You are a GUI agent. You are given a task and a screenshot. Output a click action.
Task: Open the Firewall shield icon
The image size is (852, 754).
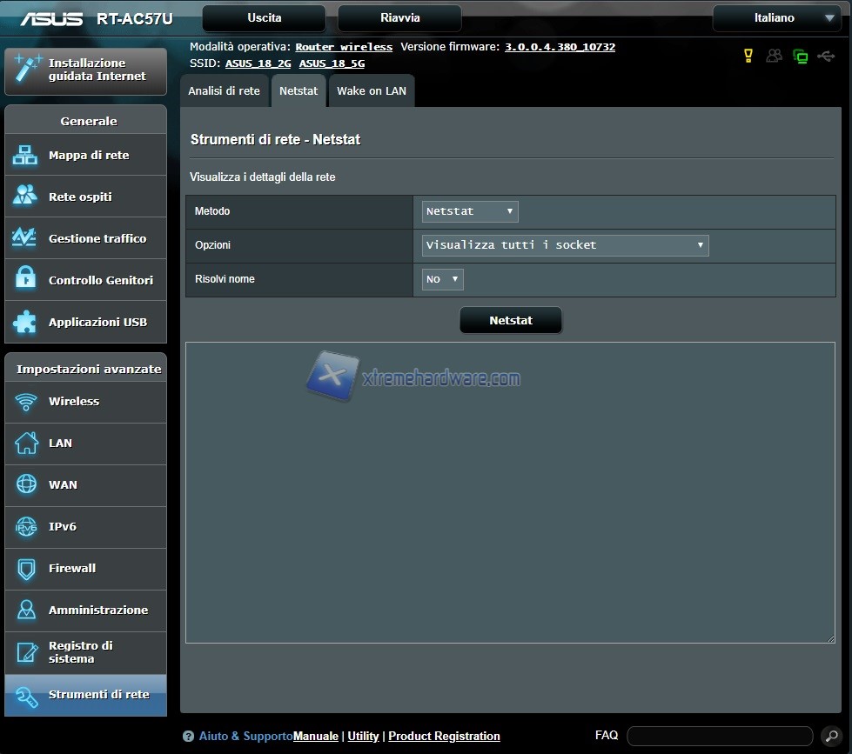coord(26,569)
